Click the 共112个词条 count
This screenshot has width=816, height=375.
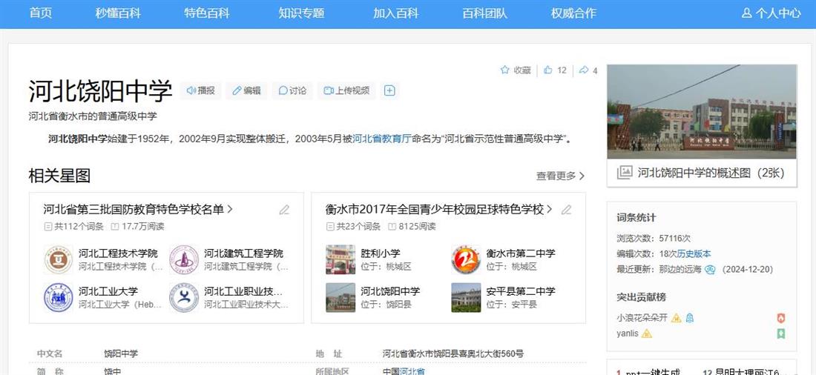point(79,226)
